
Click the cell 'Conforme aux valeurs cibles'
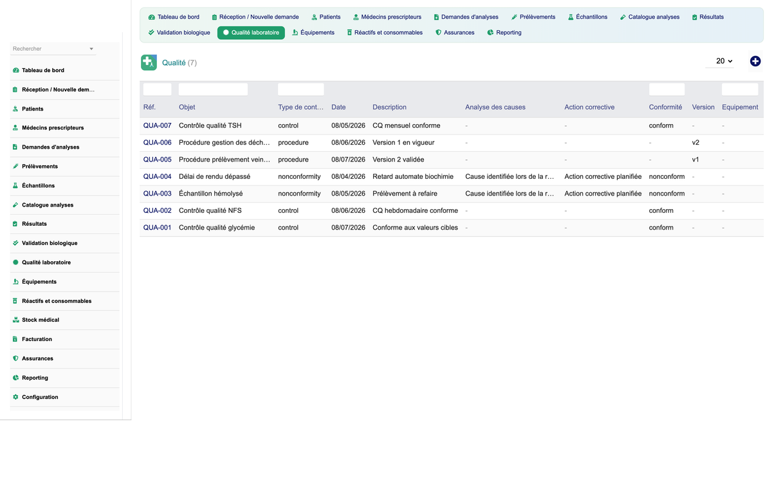(x=415, y=227)
